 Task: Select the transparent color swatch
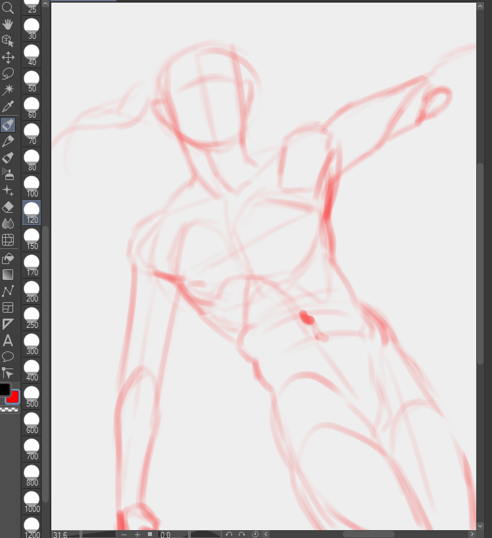tap(9, 409)
